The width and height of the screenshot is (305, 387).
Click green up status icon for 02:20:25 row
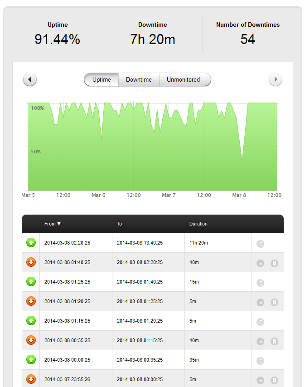(x=31, y=243)
